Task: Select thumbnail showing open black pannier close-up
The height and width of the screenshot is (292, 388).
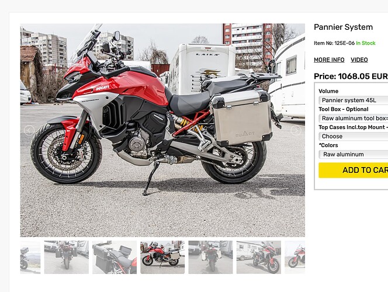Action: (x=115, y=257)
